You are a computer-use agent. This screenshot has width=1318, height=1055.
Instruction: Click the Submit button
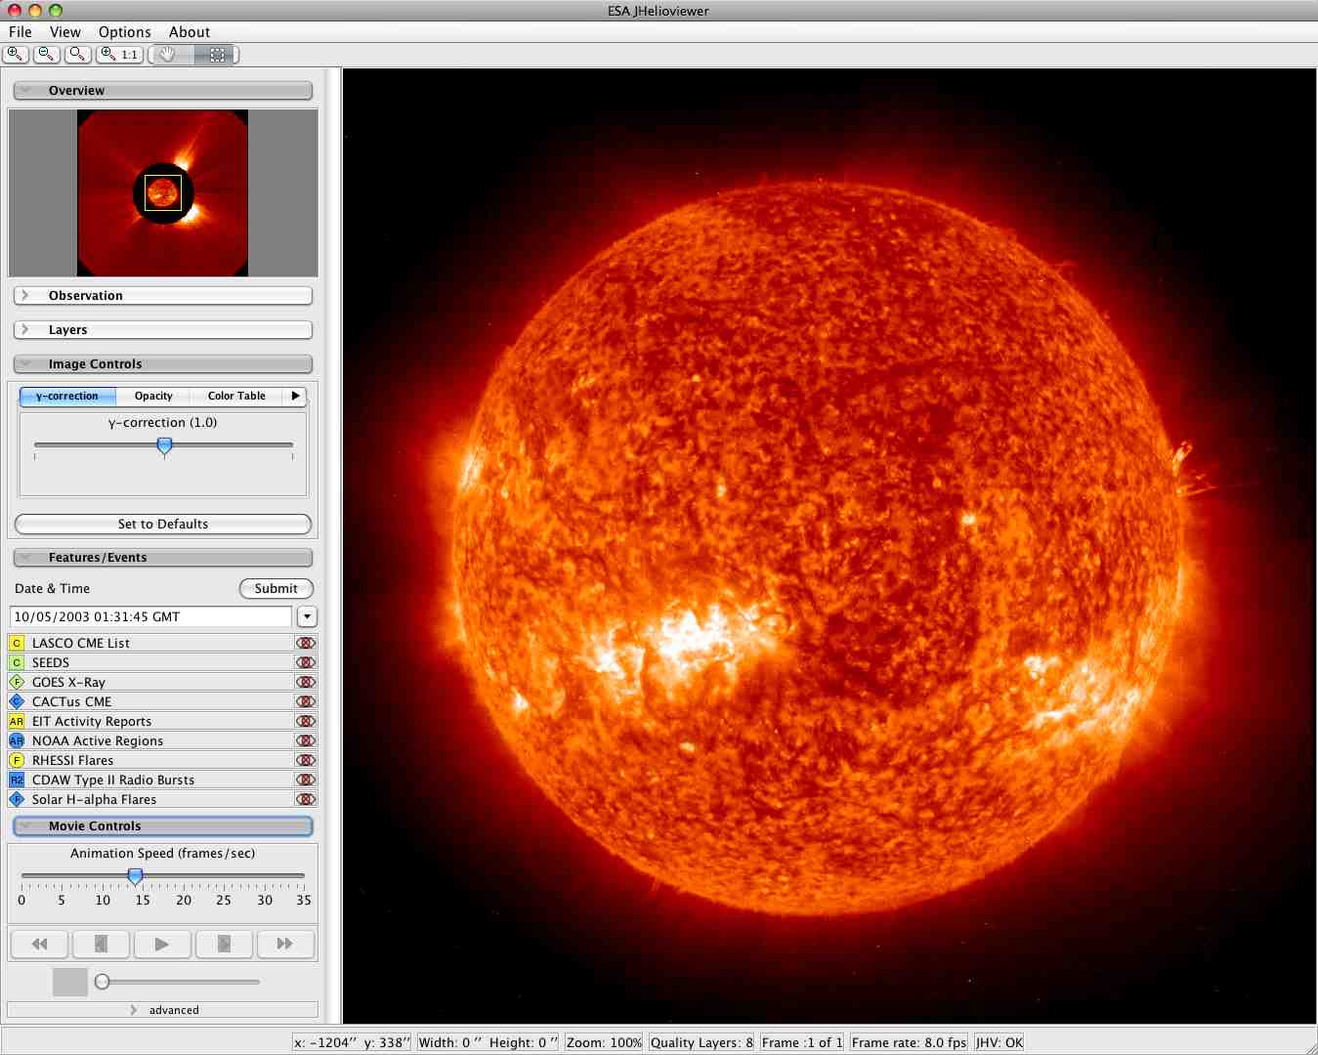point(276,588)
